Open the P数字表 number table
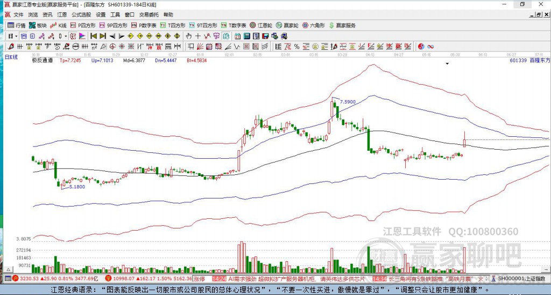The image size is (551, 295). tap(144, 25)
